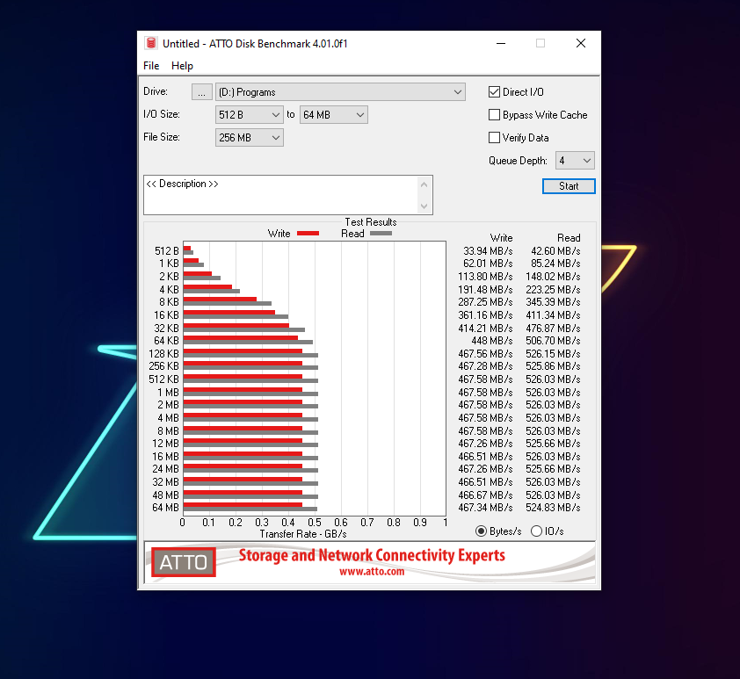Click the 524.83 MB/s read value
Viewport: 740px width, 679px height.
point(553,508)
